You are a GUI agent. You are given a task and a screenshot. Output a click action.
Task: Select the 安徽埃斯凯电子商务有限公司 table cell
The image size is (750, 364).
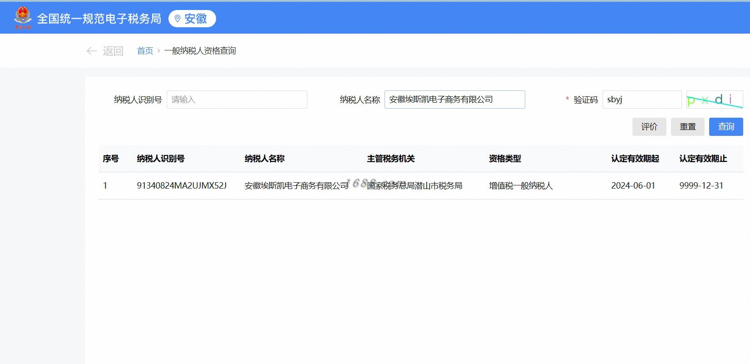[296, 185]
